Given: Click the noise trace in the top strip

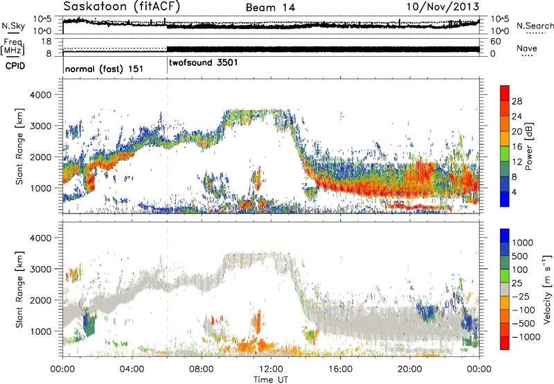Looking at the screenshot, I should tap(271, 24).
